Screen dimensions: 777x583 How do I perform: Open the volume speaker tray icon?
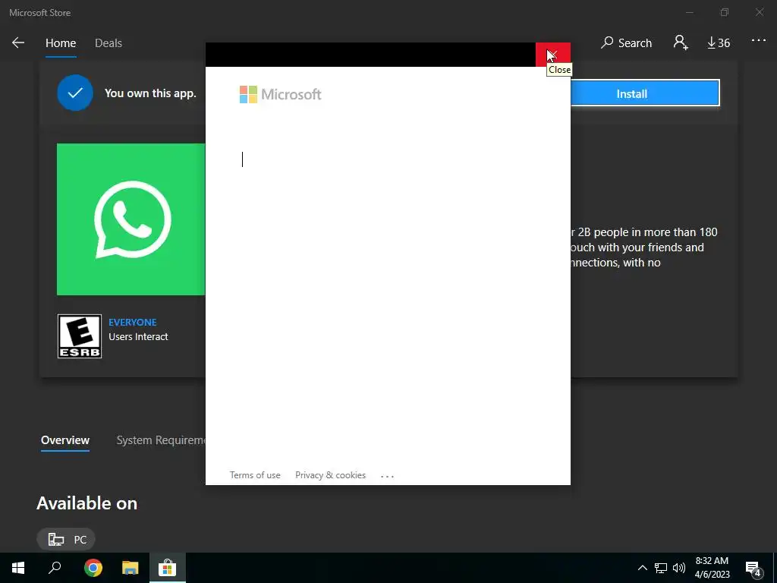pos(679,568)
